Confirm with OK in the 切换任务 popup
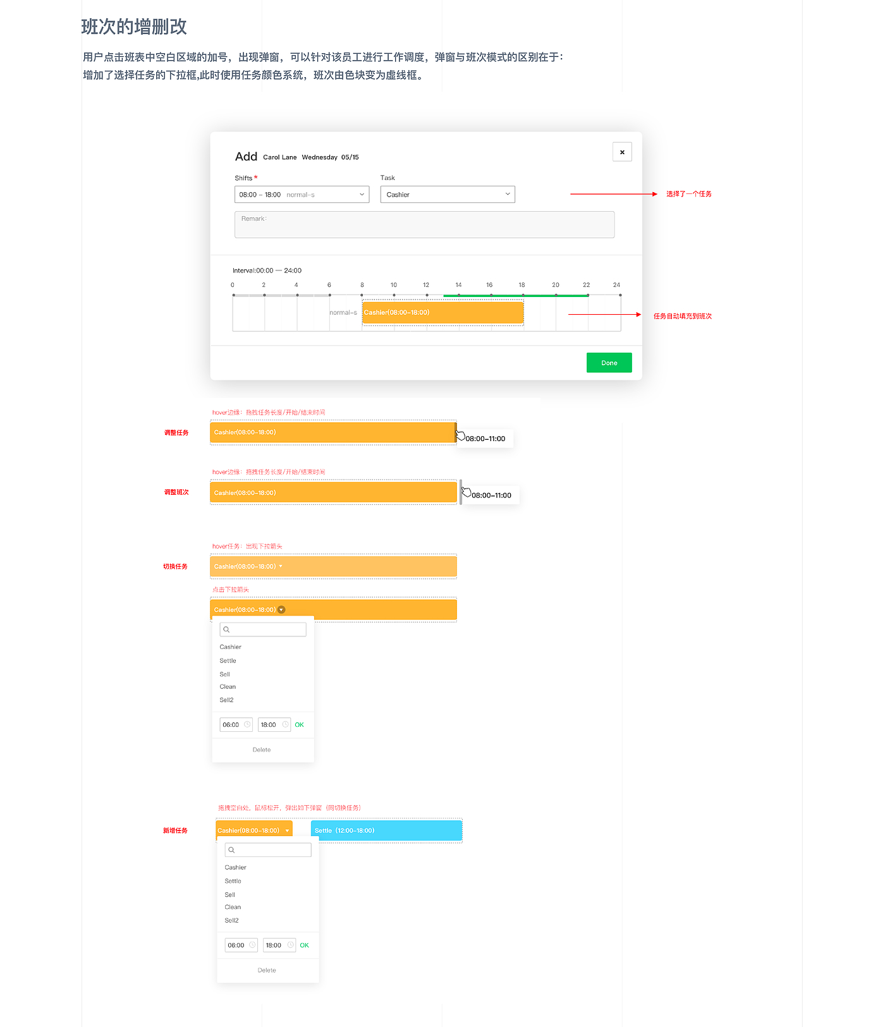Viewport: 885px width, 1027px height. click(300, 725)
